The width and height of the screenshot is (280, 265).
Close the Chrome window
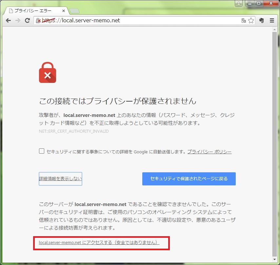(x=271, y=3)
